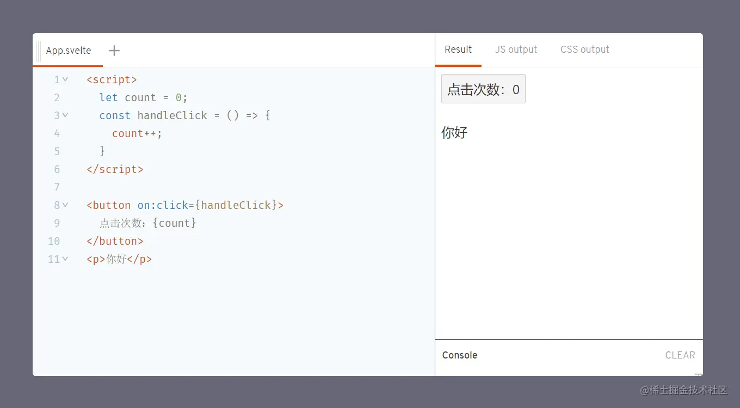Switch to the Result tab

pos(458,50)
